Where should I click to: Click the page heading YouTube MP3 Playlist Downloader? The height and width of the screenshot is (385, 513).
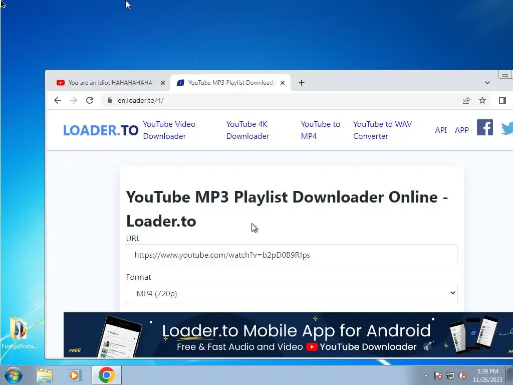coord(287,209)
